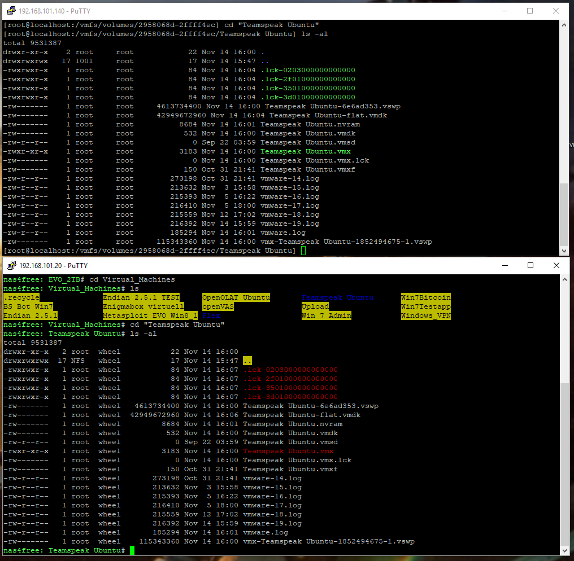Screen dimensions: 574x561
Task: Maximize the 192.168.101.140 PuTTY window
Action: pyautogui.click(x=530, y=11)
